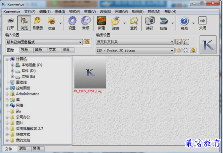Image resolution: width=223 pixels, height=153 pixels.
Task: Select the 我的文档 folder
Action: (x=23, y=140)
